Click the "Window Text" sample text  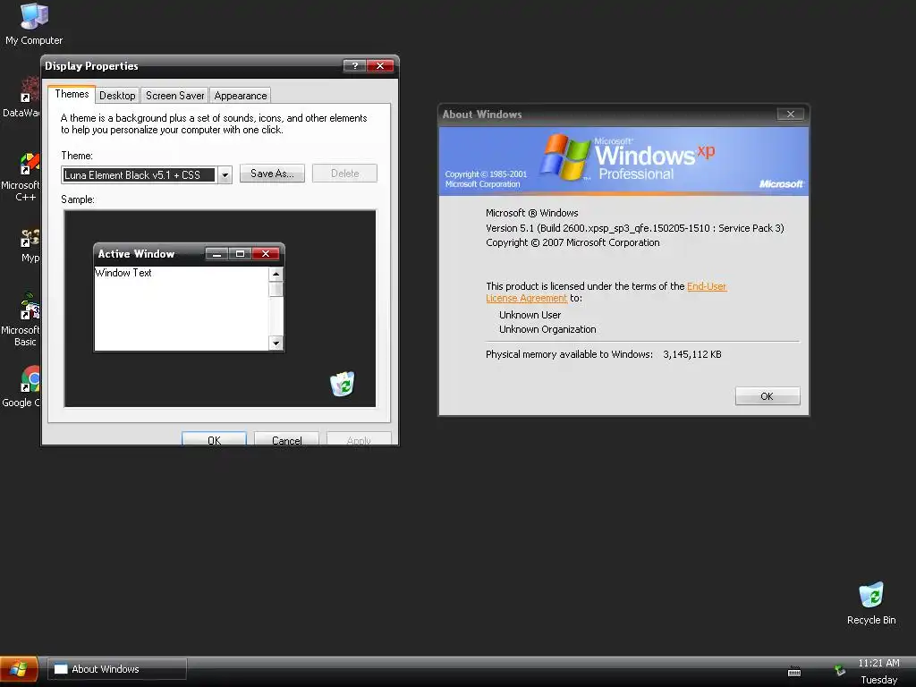(123, 273)
